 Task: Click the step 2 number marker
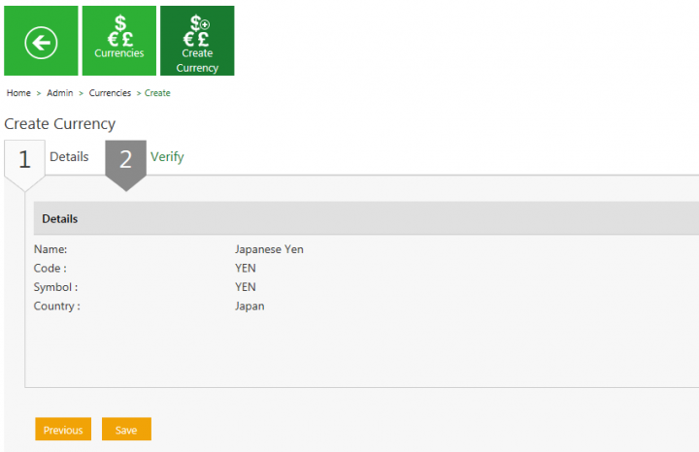point(125,161)
